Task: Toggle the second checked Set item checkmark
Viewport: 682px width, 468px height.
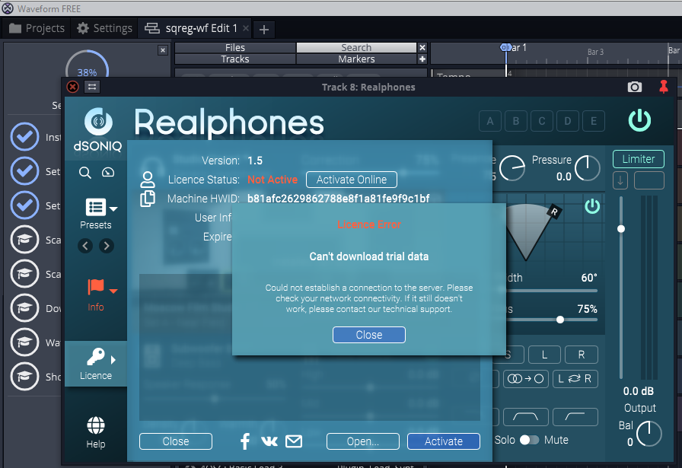Action: 25,205
